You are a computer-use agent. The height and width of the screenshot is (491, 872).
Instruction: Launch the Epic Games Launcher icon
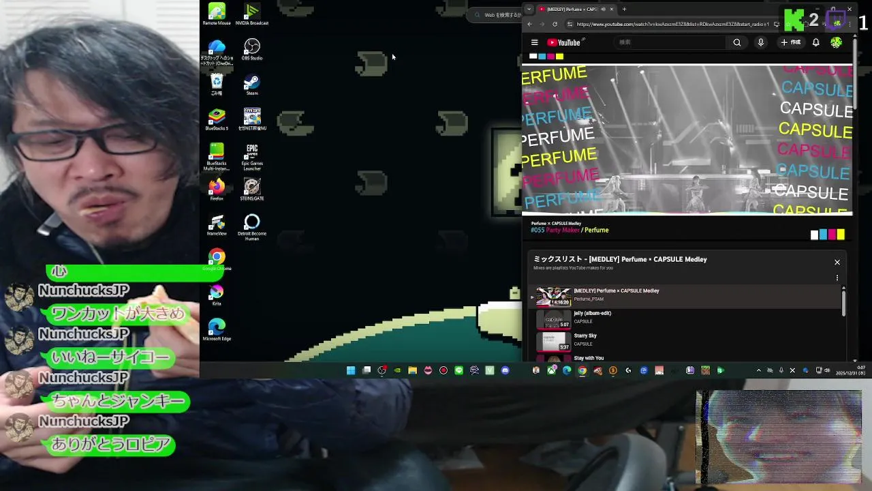tap(251, 157)
